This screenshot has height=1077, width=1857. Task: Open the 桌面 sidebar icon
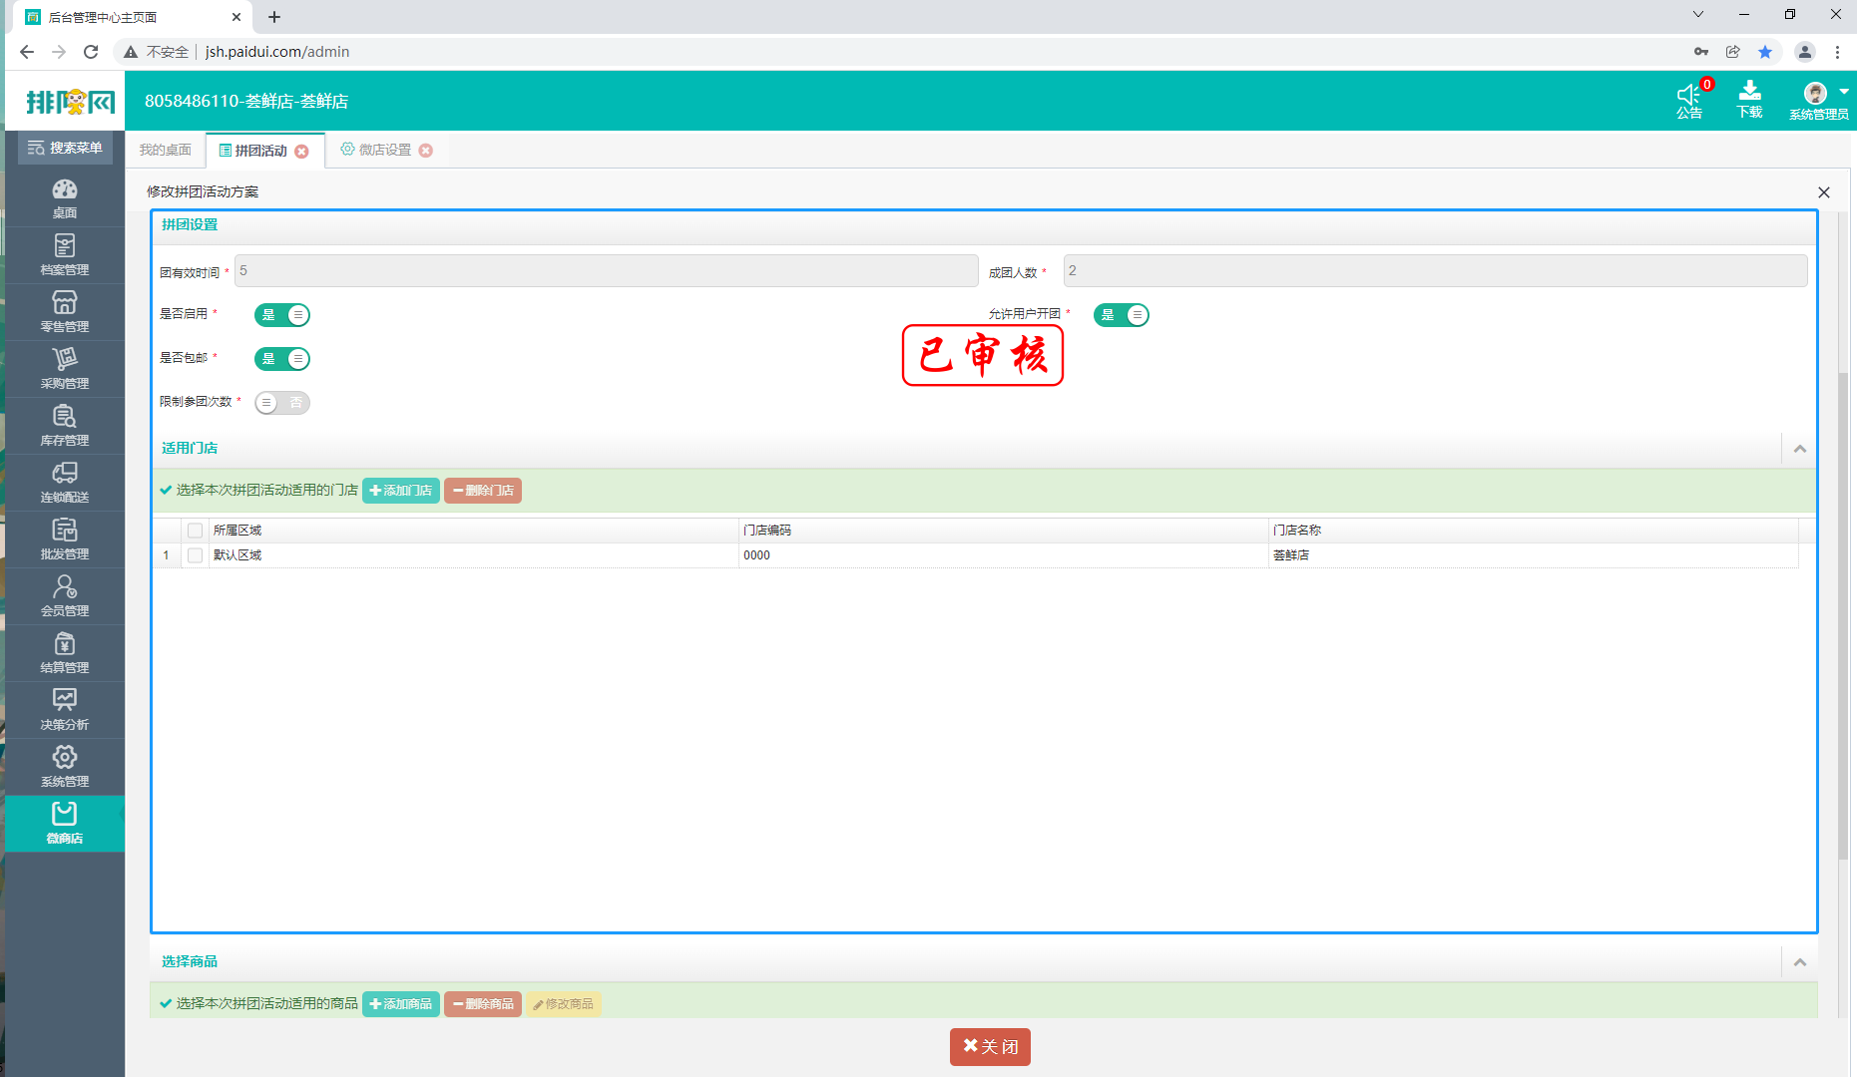[x=65, y=198]
